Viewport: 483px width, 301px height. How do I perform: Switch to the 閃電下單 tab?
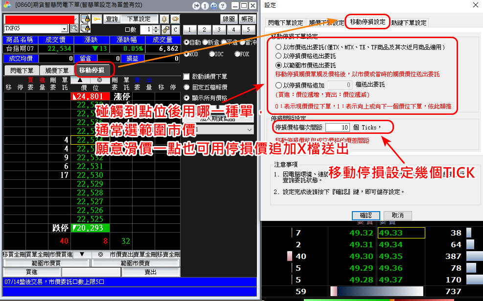22,70
